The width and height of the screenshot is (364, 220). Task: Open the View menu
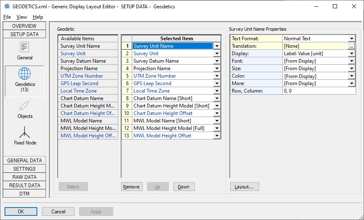coord(22,17)
